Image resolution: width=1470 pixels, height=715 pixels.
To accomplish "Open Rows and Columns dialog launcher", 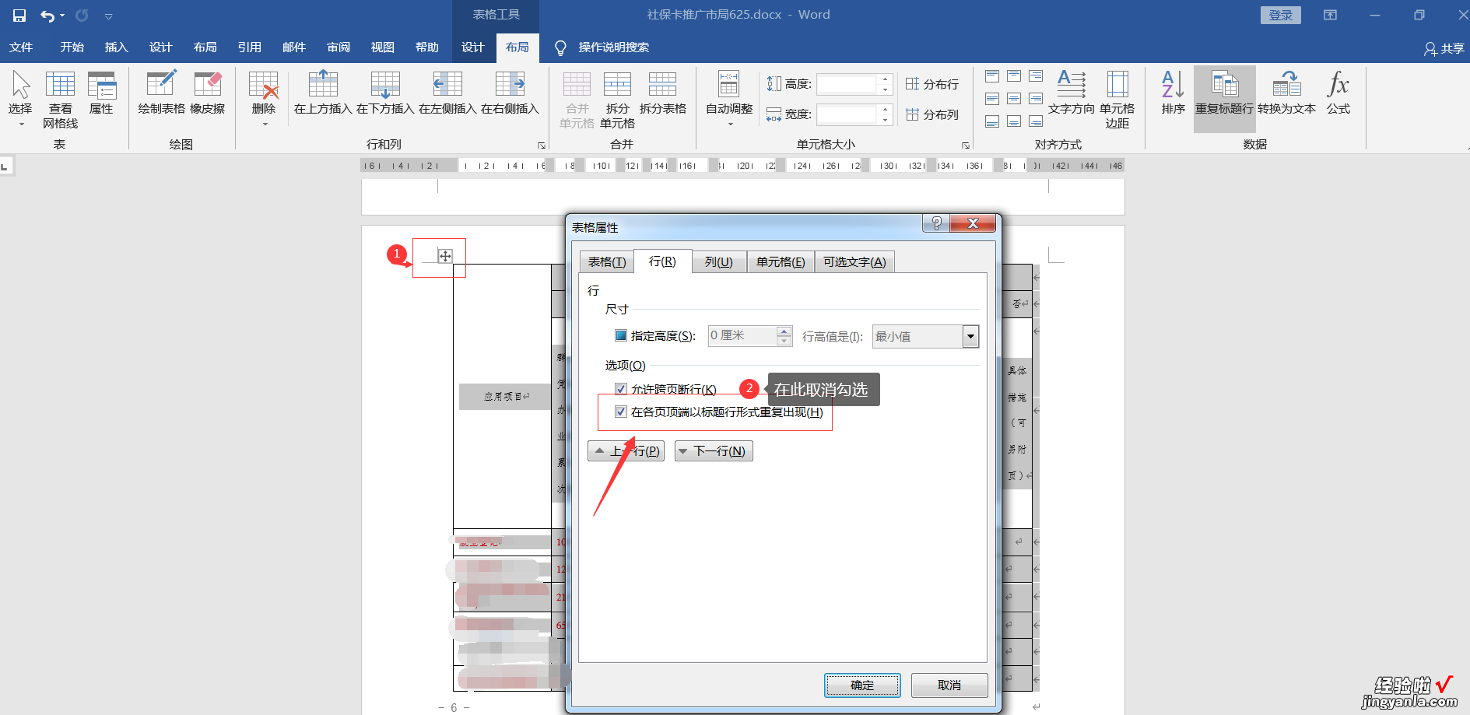I will point(542,145).
